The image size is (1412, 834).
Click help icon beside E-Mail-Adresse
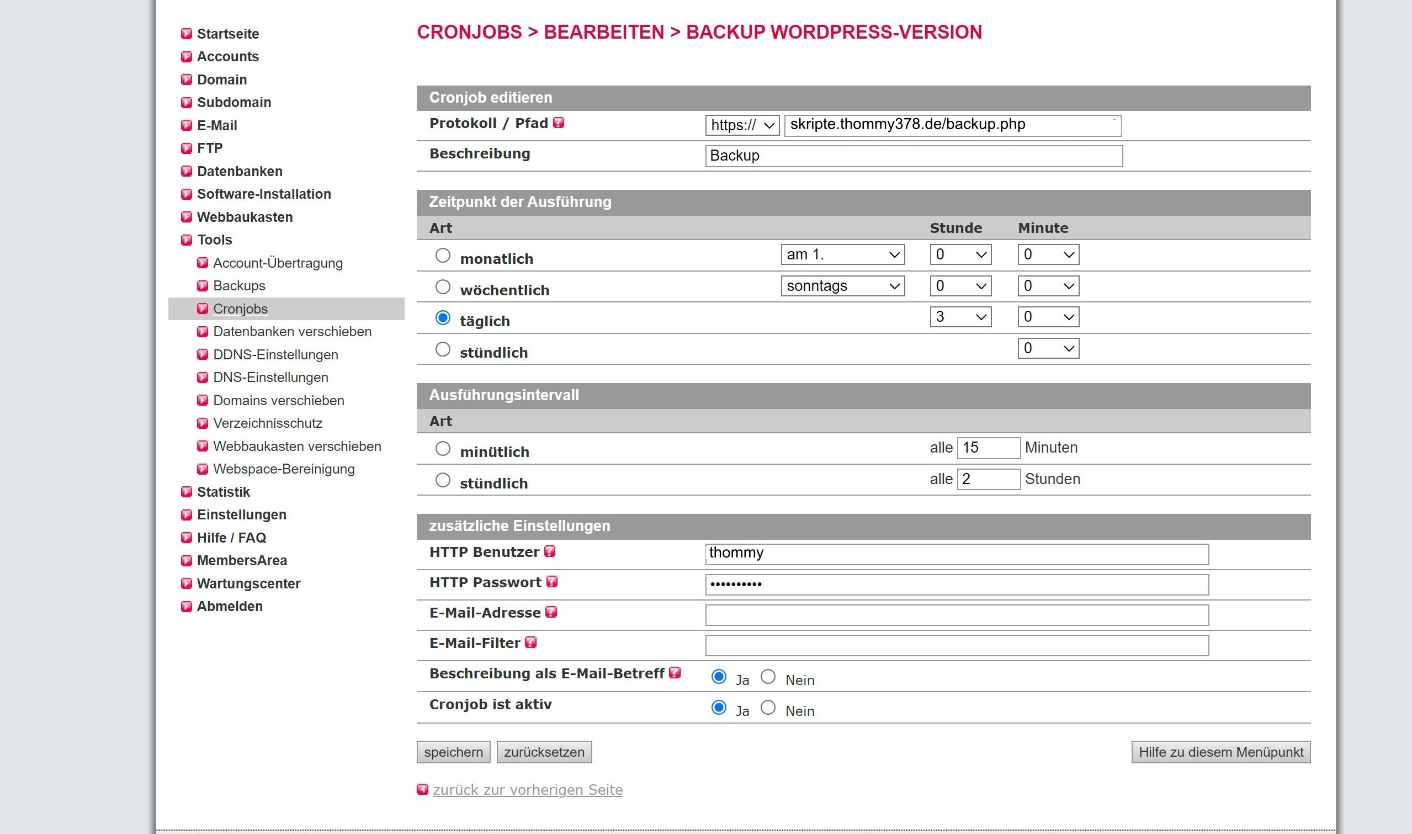click(x=552, y=612)
